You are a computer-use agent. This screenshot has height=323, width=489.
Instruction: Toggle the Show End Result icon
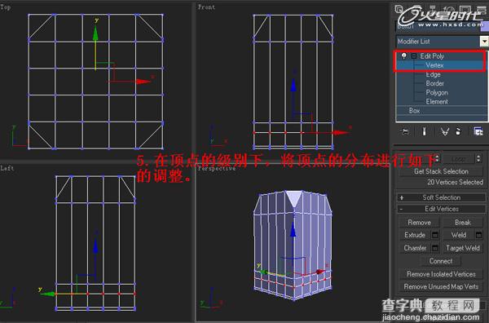pyautogui.click(x=424, y=131)
